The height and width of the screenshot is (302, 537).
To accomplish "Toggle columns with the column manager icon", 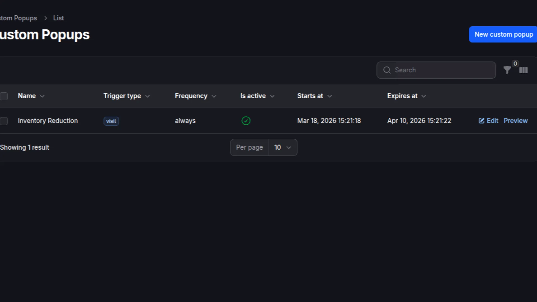I will (523, 70).
